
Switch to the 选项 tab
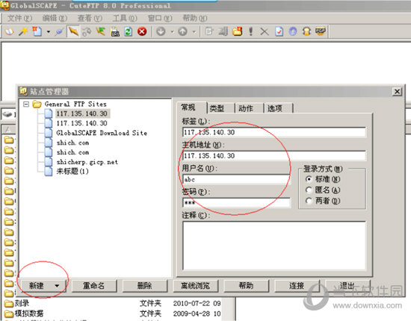[278, 108]
